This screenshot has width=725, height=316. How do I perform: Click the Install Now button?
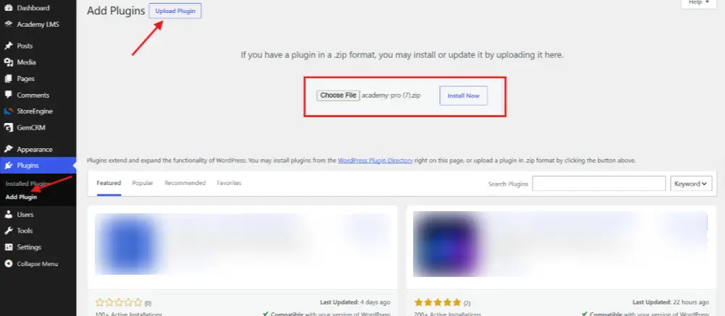point(463,95)
